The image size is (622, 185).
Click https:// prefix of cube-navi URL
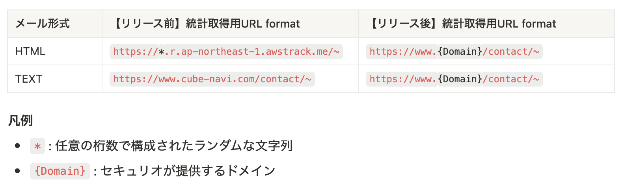[x=136, y=79]
